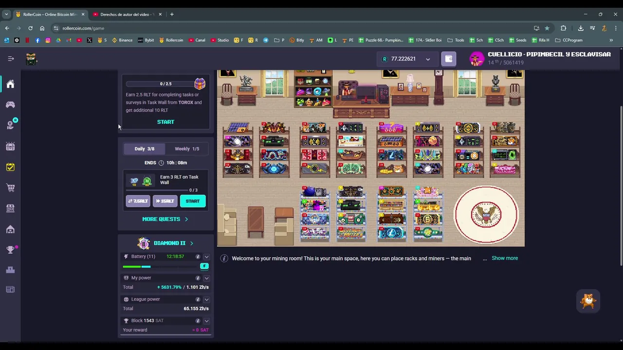
Task: Open the browser Downloads icon
Action: 581,28
